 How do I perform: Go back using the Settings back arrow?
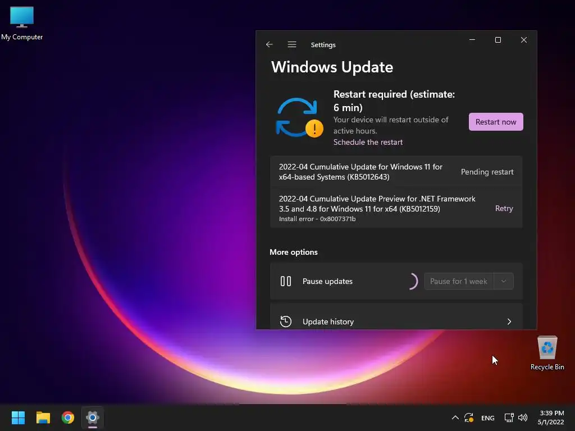click(269, 44)
